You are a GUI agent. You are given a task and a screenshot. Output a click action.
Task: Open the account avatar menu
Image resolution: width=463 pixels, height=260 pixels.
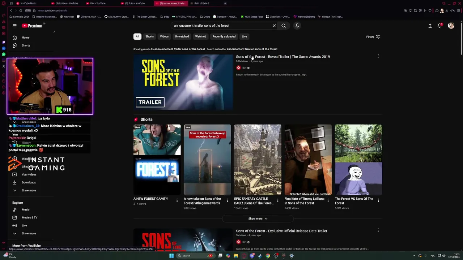click(x=451, y=26)
